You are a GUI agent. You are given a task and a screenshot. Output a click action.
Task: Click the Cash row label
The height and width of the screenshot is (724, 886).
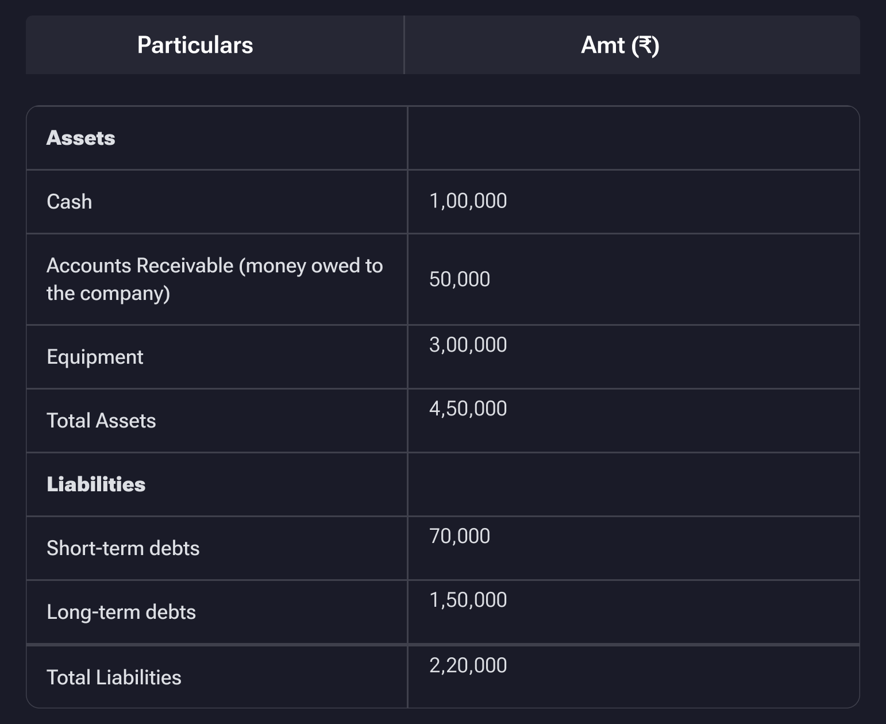pos(69,201)
